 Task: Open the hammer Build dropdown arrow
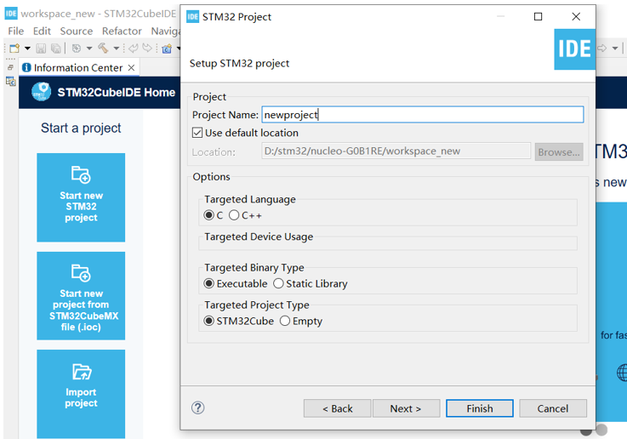(x=116, y=48)
